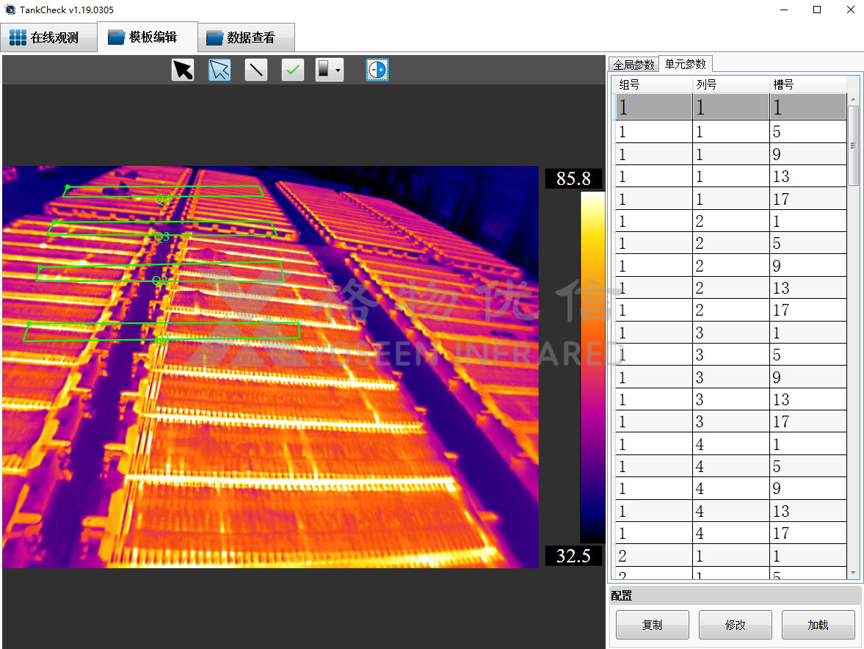The width and height of the screenshot is (864, 649).
Task: Click the gradient palette icon
Action: click(x=324, y=70)
